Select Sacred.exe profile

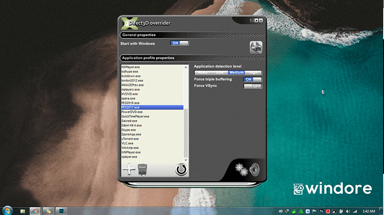[x=152, y=121]
